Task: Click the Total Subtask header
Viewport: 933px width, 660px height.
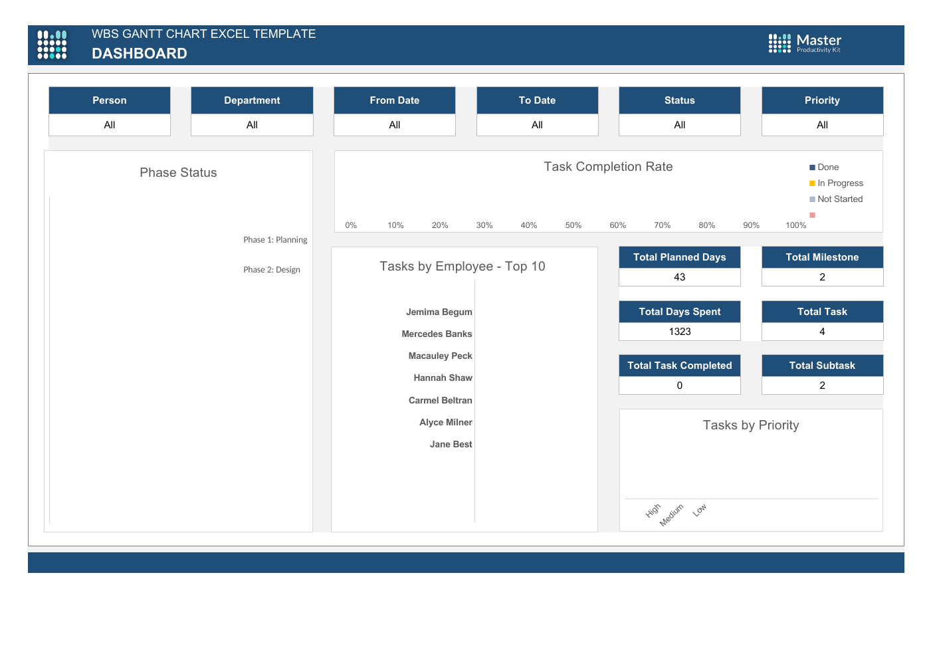Action: 822,366
